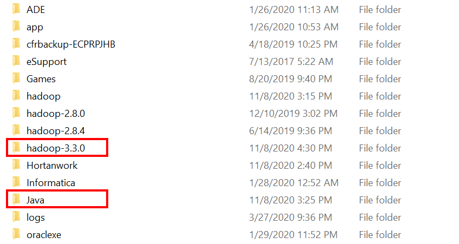The image size is (459, 244).
Task: Click the app folder icon
Action: coord(16,27)
